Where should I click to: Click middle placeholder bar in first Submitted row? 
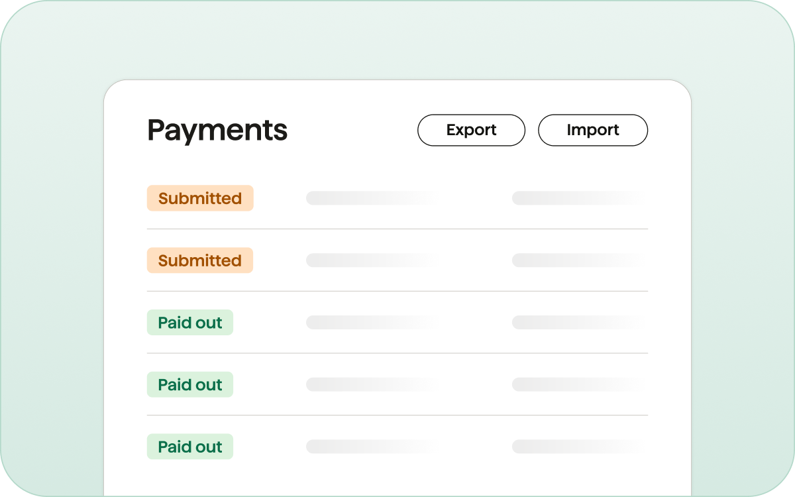364,198
